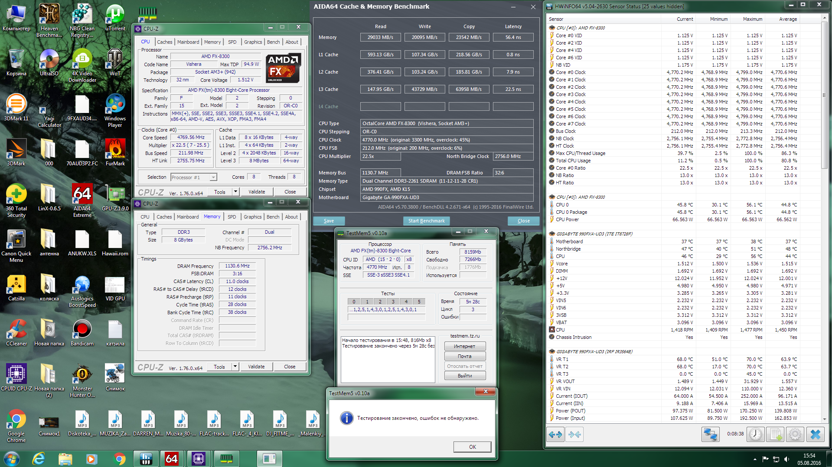Image resolution: width=832 pixels, height=467 pixels.
Task: Reset HWiNFO timer with clock icon
Action: 756,434
